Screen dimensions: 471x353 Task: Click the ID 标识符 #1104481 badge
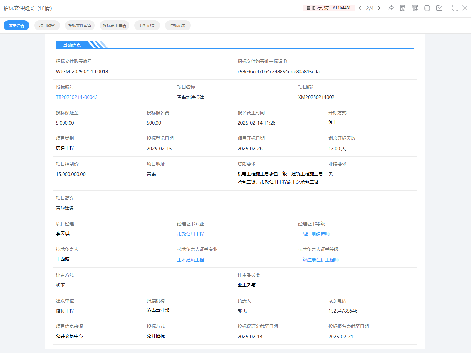[329, 8]
